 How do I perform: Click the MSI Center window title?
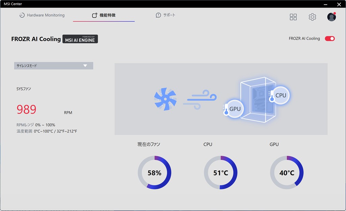tap(13, 4)
